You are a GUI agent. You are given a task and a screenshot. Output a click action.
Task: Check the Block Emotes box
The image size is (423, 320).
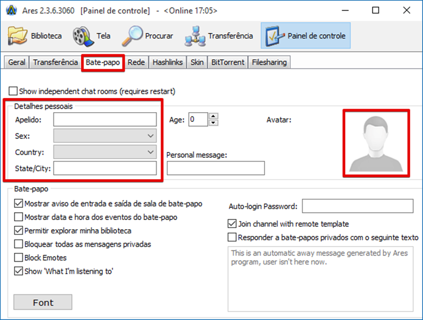(18, 258)
